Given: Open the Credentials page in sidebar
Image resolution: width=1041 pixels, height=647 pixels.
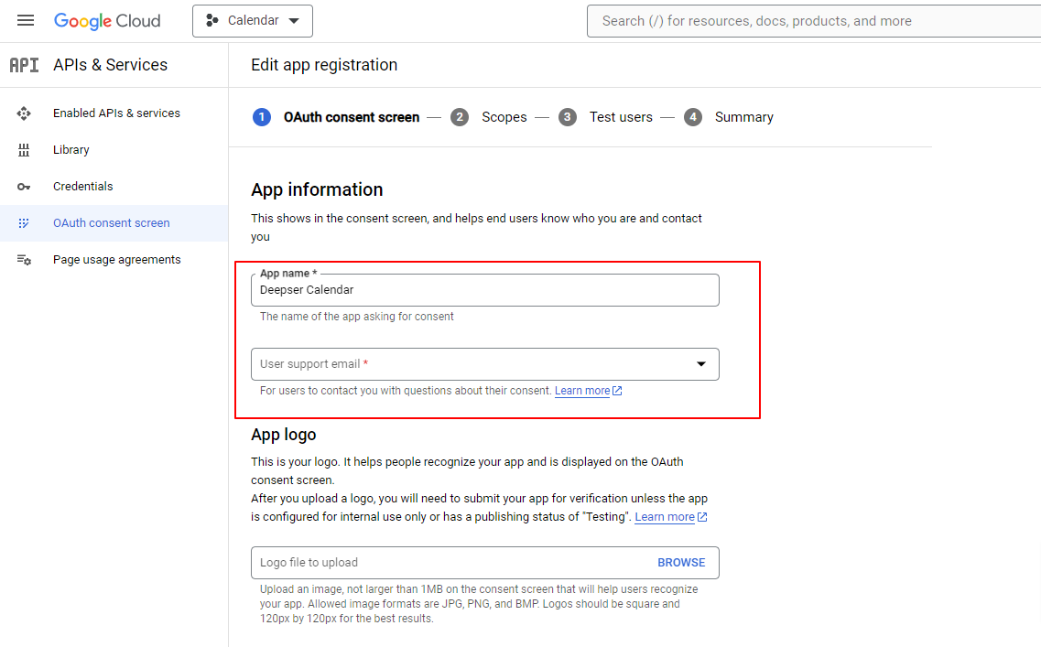Looking at the screenshot, I should [x=83, y=187].
